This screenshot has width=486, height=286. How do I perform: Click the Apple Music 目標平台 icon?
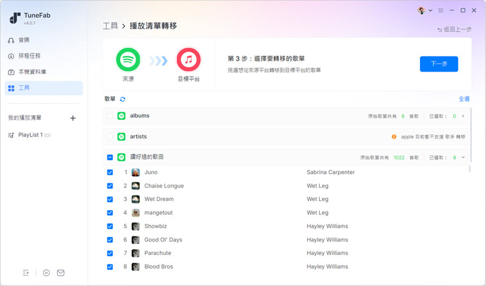point(188,60)
